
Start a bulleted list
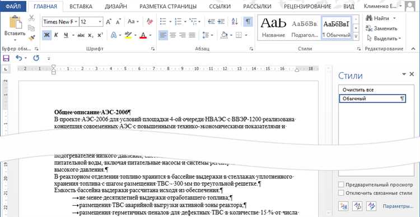162,21
